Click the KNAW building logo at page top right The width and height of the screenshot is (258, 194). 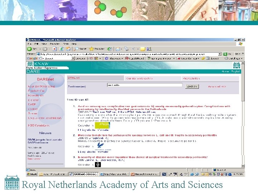[236, 65]
